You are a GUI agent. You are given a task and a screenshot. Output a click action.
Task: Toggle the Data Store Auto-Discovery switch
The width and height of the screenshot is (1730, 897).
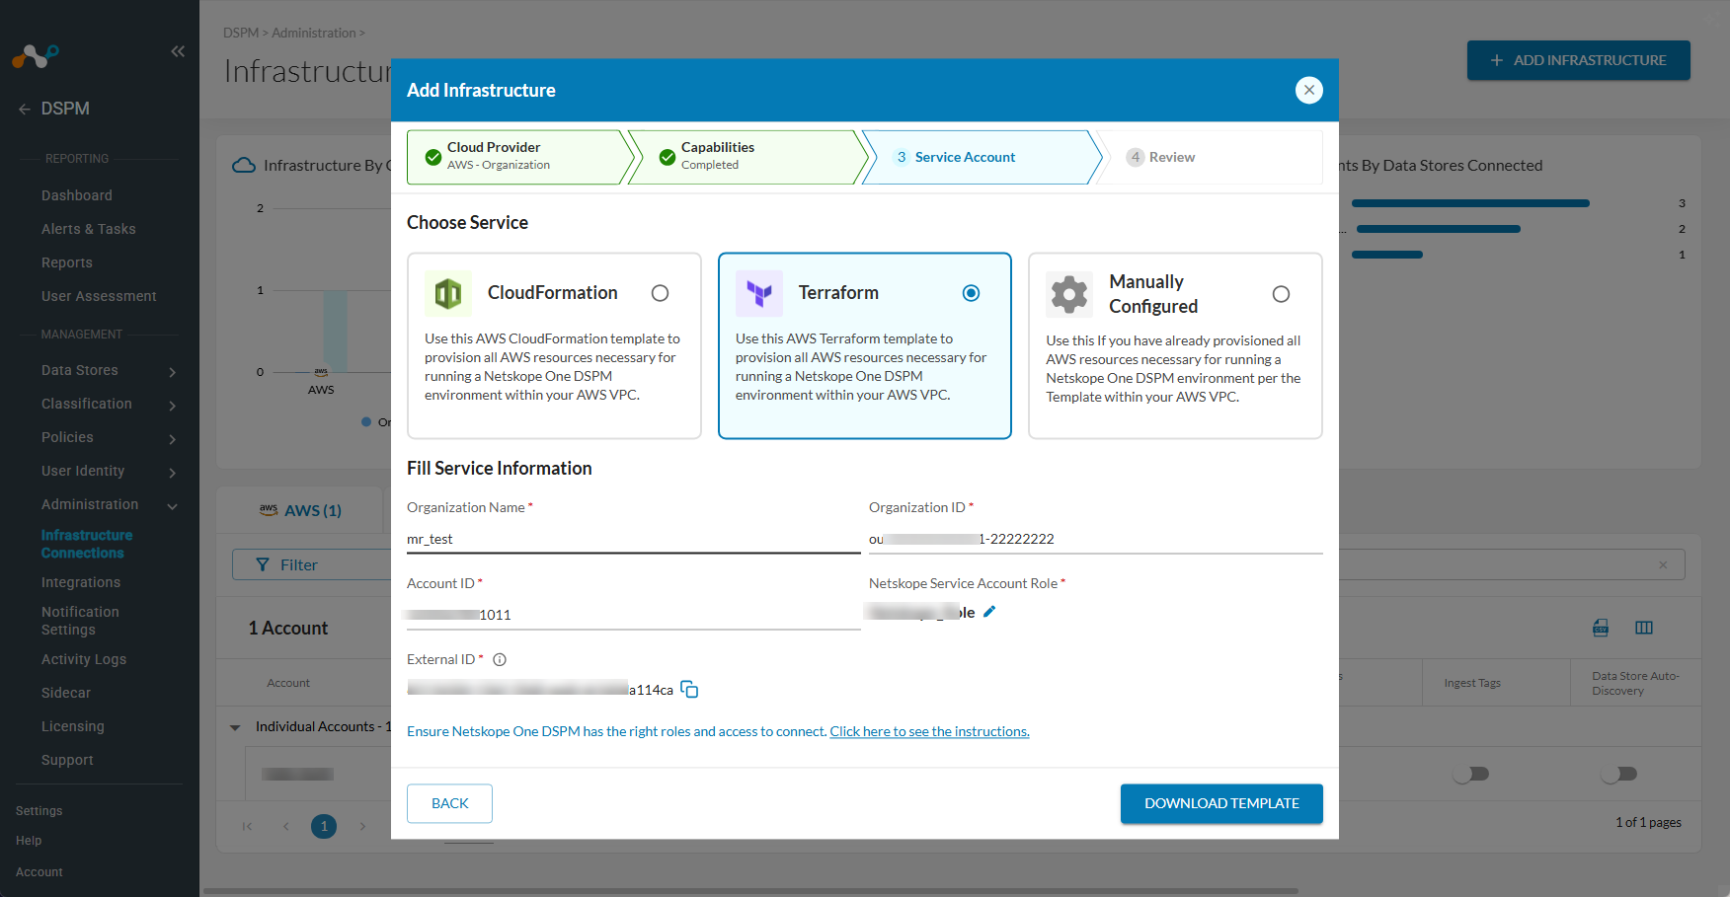pos(1619,774)
